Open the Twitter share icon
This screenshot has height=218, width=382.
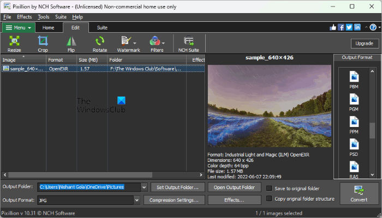click(349, 27)
